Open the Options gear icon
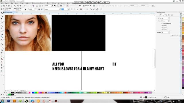The width and height of the screenshot is (184, 103). pyautogui.click(x=80, y=6)
